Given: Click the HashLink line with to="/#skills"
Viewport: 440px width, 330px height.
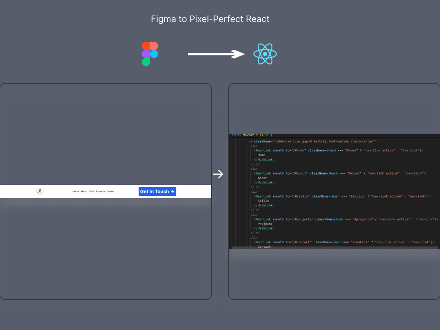Looking at the screenshot, I should click(x=342, y=196).
